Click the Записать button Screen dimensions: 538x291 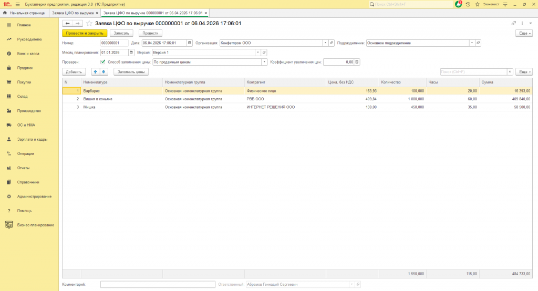(x=121, y=33)
